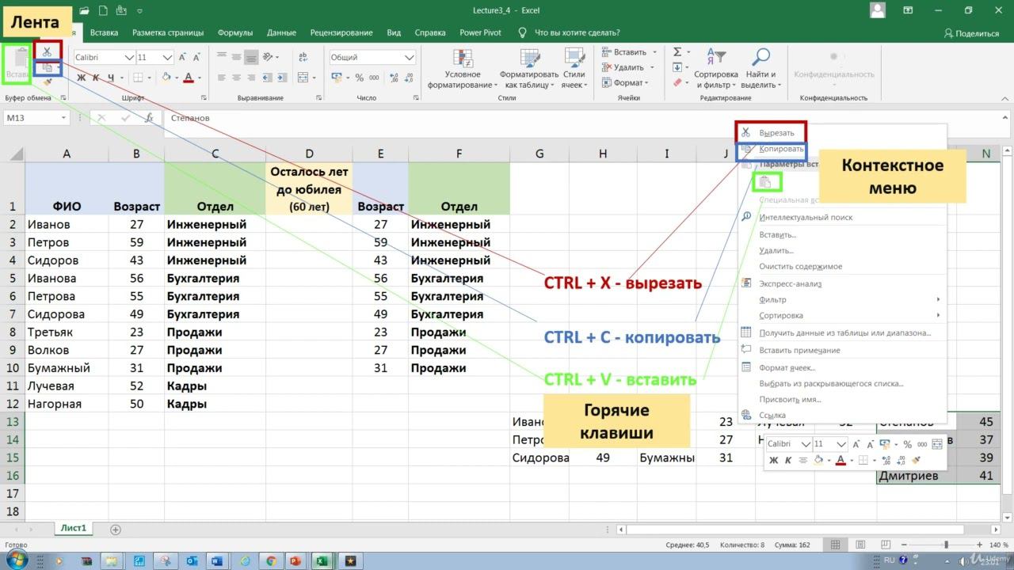Viewport: 1014px width, 570px height.
Task: Click the Format Painter brush icon
Action: point(48,82)
